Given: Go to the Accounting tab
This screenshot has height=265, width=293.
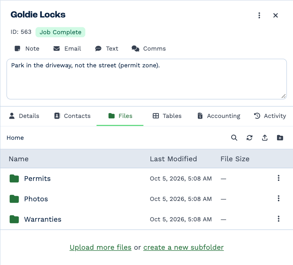Looking at the screenshot, I should click(219, 116).
